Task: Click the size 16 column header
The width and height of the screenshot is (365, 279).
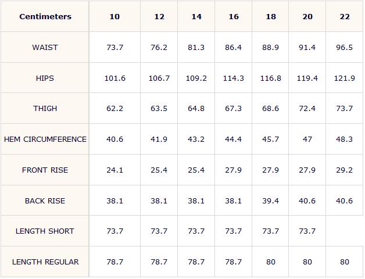Action: point(234,16)
